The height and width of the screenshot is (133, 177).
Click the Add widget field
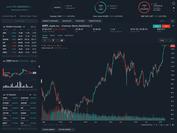20,21
